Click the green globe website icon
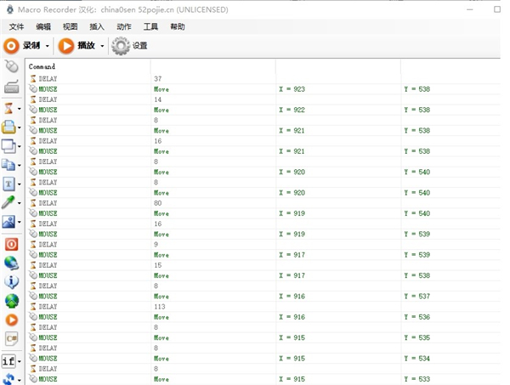The image size is (510, 385). pyautogui.click(x=11, y=301)
